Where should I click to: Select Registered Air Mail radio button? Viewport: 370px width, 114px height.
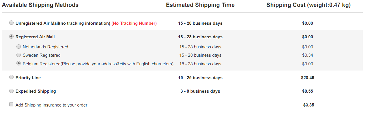[x=11, y=37]
